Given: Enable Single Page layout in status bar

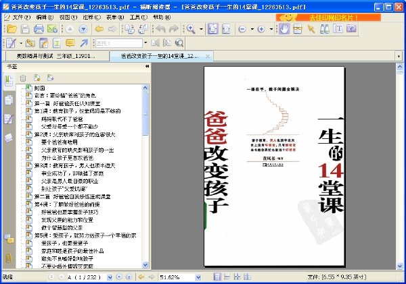Looking at the screenshot, I should coord(217,277).
